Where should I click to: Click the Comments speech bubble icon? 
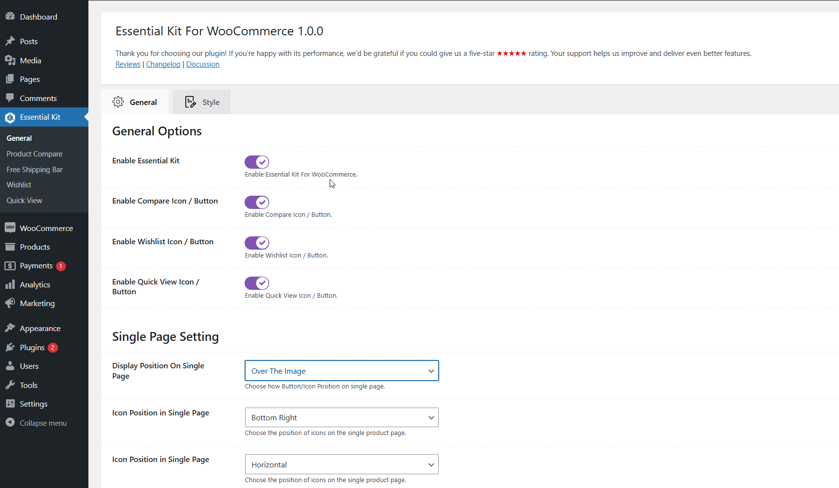(x=10, y=98)
